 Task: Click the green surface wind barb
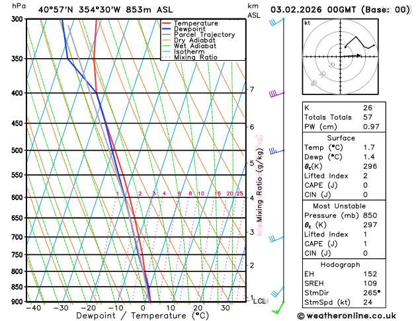coord(278,308)
